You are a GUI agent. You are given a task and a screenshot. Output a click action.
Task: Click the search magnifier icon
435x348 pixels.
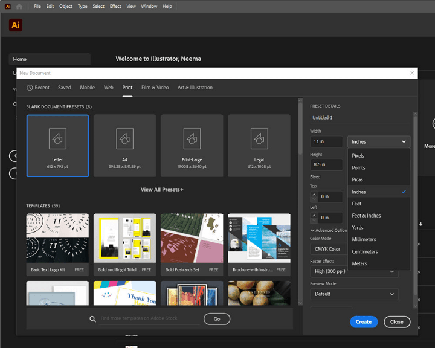coord(92,319)
